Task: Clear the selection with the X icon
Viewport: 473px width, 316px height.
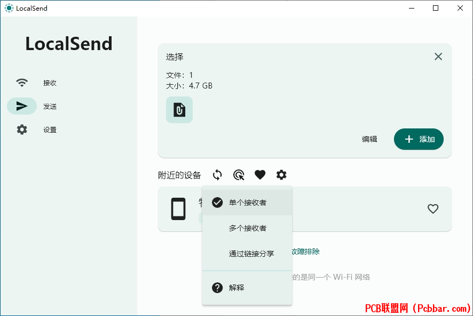Action: pyautogui.click(x=438, y=56)
